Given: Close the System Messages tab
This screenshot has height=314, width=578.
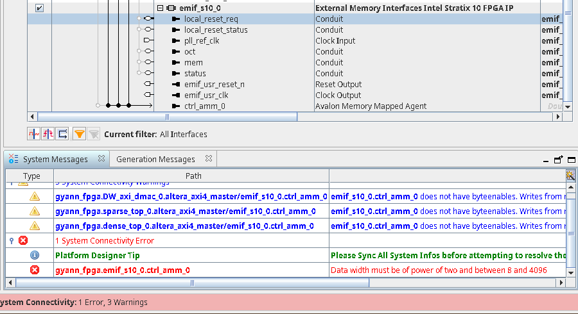Looking at the screenshot, I should point(101,158).
